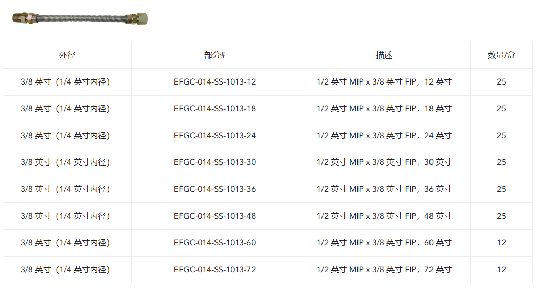Click quantity 25 in the 1013-48 row
Screen dimensions: 537x289
click(502, 216)
